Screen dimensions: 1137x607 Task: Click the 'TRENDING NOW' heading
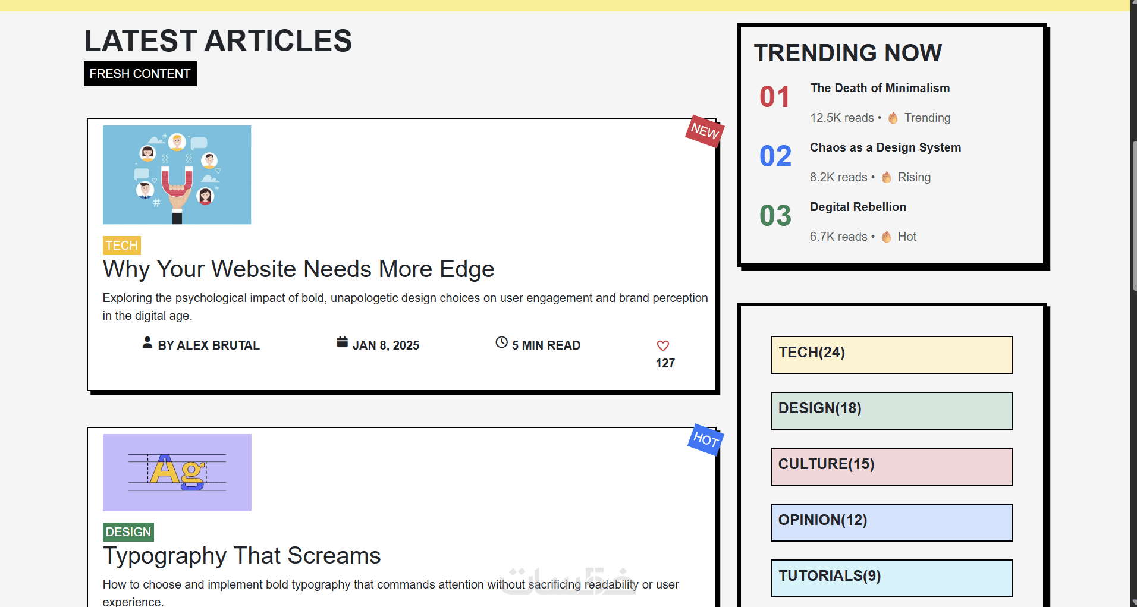click(847, 53)
